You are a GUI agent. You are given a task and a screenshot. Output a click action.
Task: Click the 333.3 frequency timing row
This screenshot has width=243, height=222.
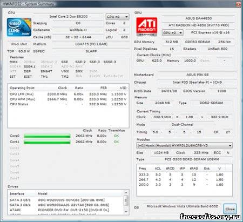184,174
